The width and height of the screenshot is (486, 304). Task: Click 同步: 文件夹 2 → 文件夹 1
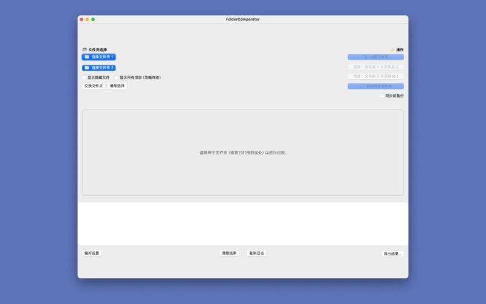(x=375, y=77)
